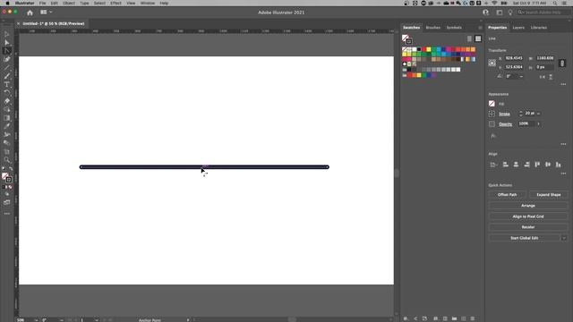Click the Fill swatch in Appearance
The image size is (573, 322).
coord(492,104)
